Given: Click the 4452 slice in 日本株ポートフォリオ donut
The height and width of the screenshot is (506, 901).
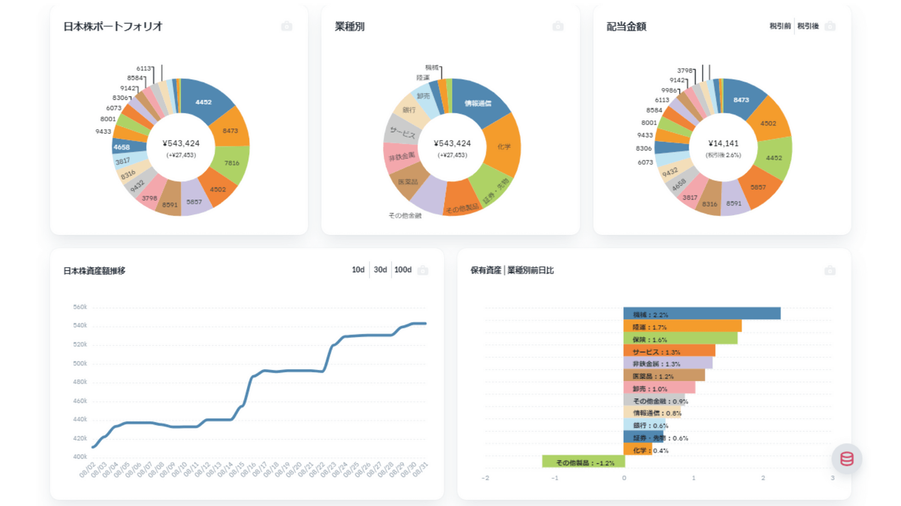Looking at the screenshot, I should click(x=204, y=101).
